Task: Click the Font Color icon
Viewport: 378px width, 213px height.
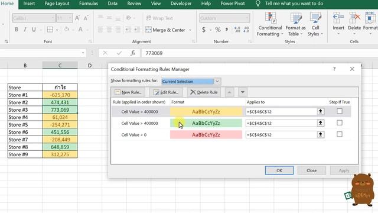Action: [80, 30]
